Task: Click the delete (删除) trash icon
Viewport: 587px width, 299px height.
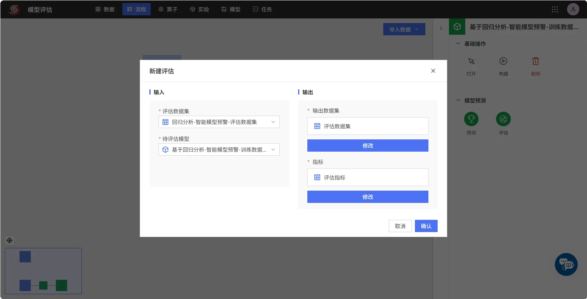Action: [535, 61]
